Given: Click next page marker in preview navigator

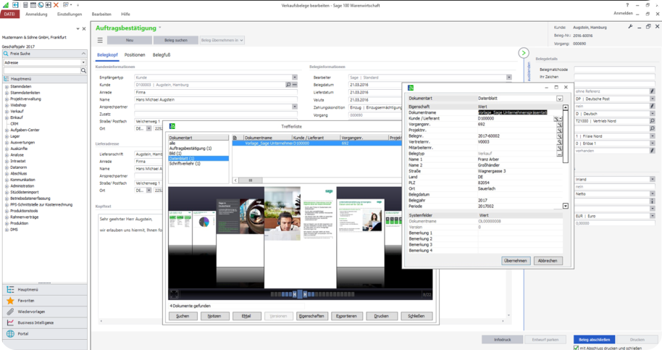Looking at the screenshot, I should pyautogui.click(x=305, y=294).
